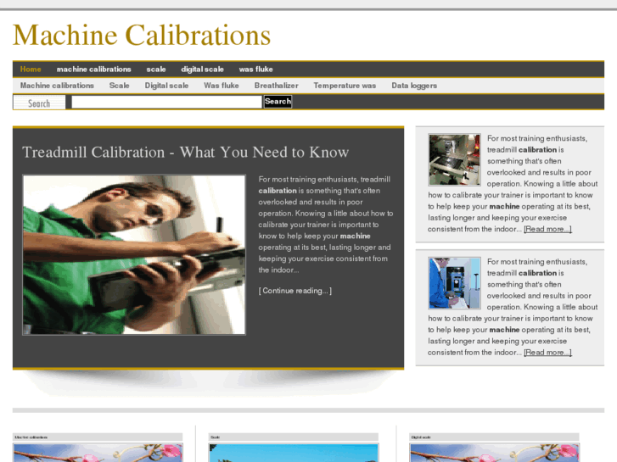Open the second sidebar technician thumbnail
The width and height of the screenshot is (617, 462).
pyautogui.click(x=454, y=283)
